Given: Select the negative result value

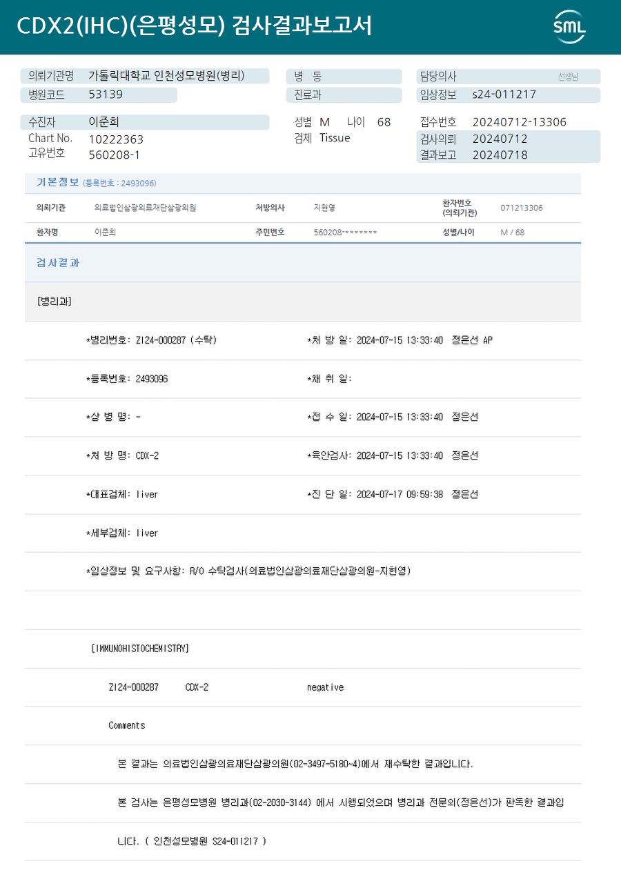Looking at the screenshot, I should point(325,687).
